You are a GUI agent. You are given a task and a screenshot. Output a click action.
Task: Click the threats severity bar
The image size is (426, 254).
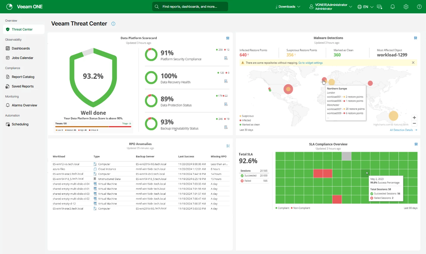(x=93, y=127)
